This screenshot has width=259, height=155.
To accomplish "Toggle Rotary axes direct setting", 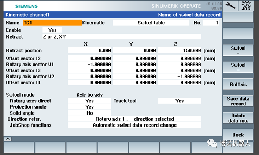I will click(x=89, y=101).
